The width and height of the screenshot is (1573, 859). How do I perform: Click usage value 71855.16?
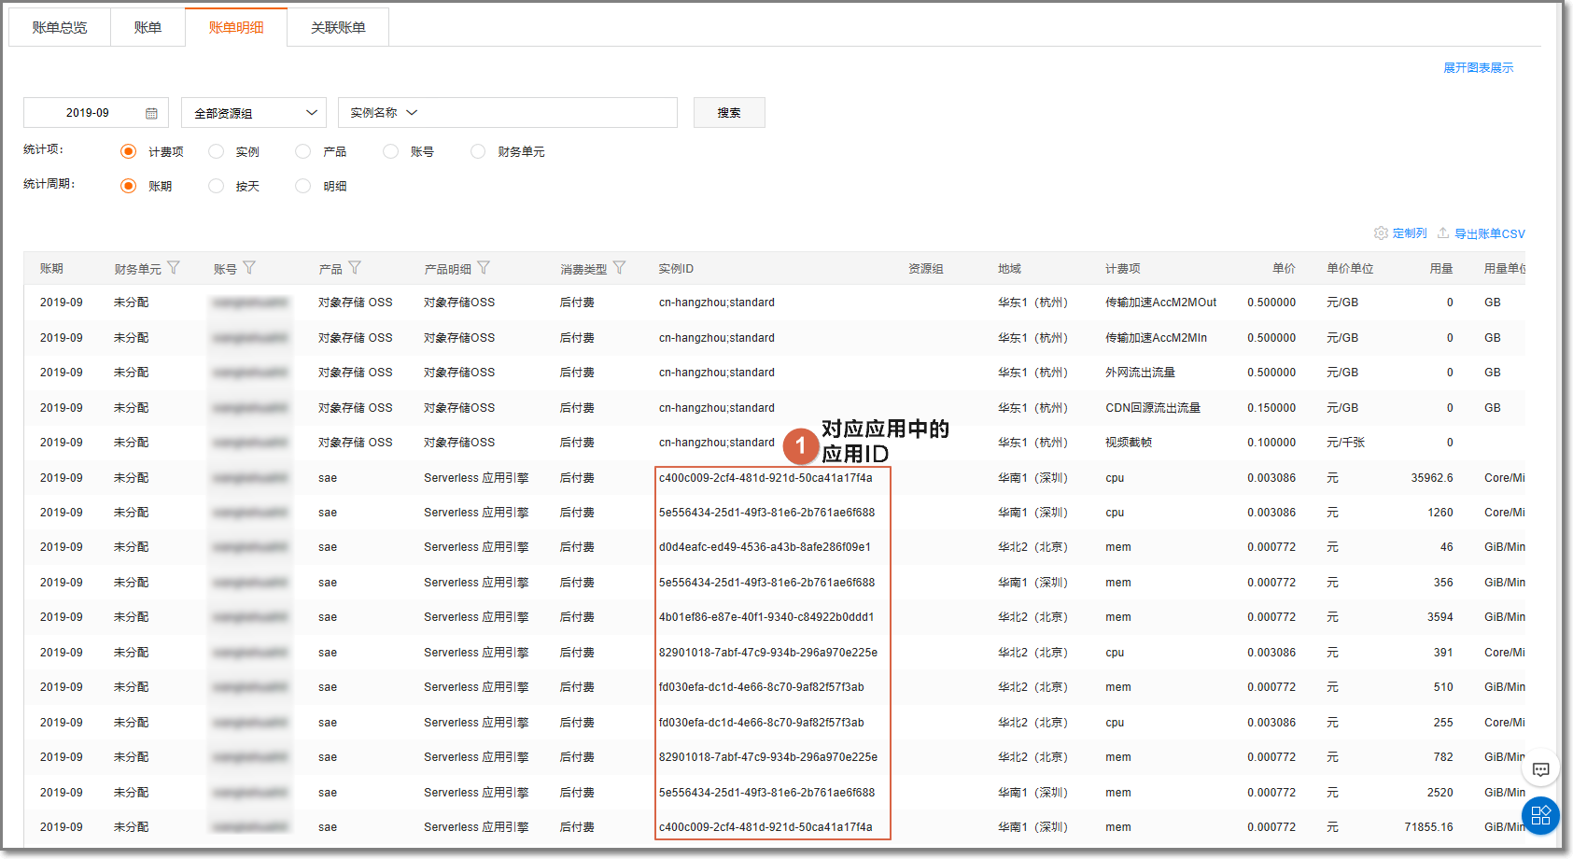coord(1428,827)
